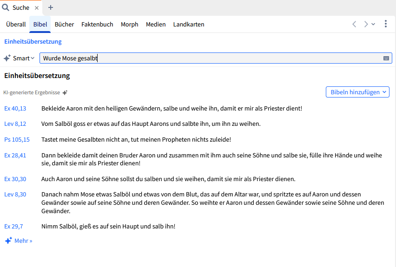Click the sparkle icon beside KI-generierte Ergebnisse
The image size is (396, 267).
pyautogui.click(x=65, y=92)
